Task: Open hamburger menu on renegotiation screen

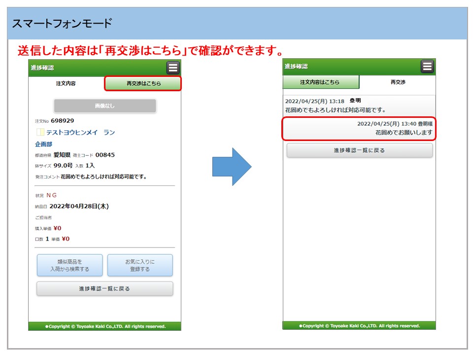Action: click(427, 67)
